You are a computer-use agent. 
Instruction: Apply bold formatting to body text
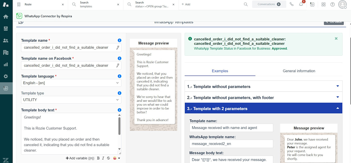(98, 158)
